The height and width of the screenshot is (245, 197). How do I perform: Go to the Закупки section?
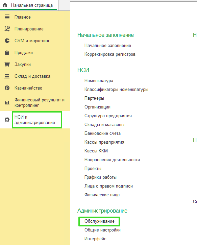(23, 64)
